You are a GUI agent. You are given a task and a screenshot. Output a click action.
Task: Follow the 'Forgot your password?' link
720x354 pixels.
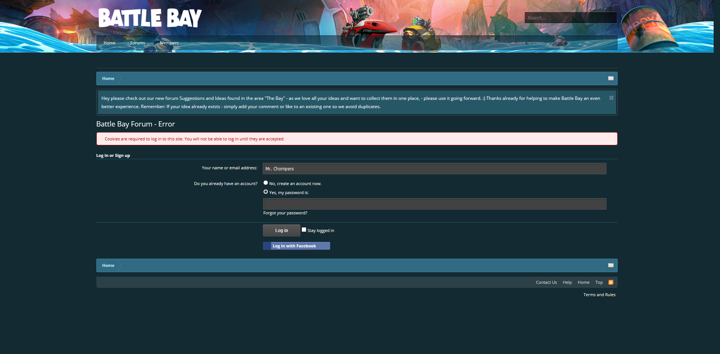(x=285, y=213)
